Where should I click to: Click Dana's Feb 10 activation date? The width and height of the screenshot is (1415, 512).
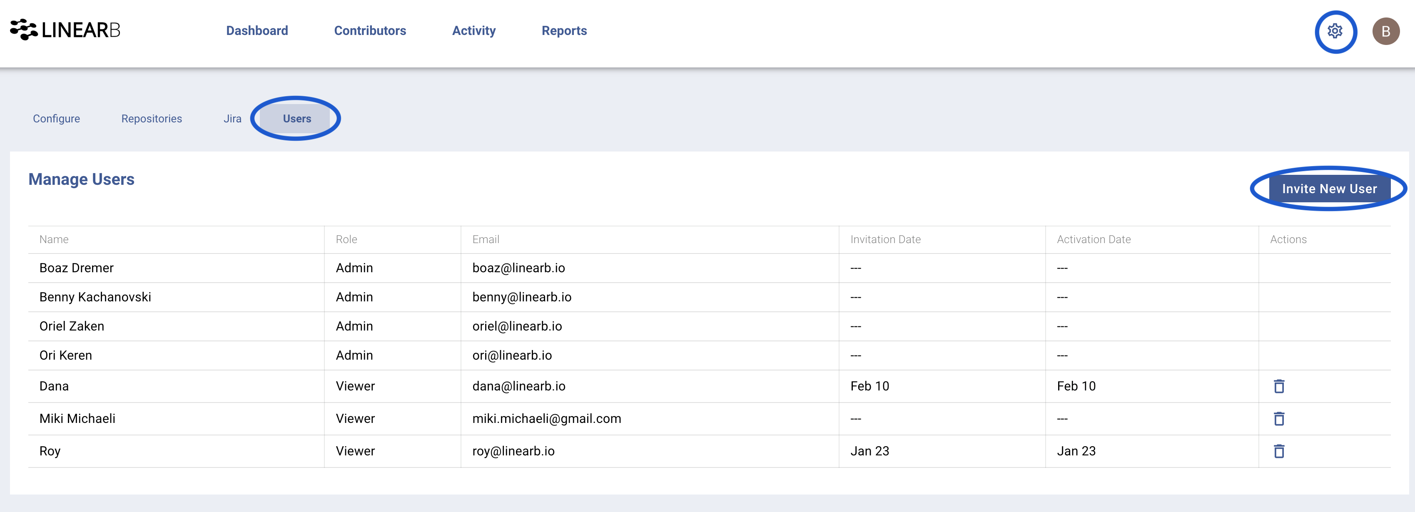[1076, 386]
